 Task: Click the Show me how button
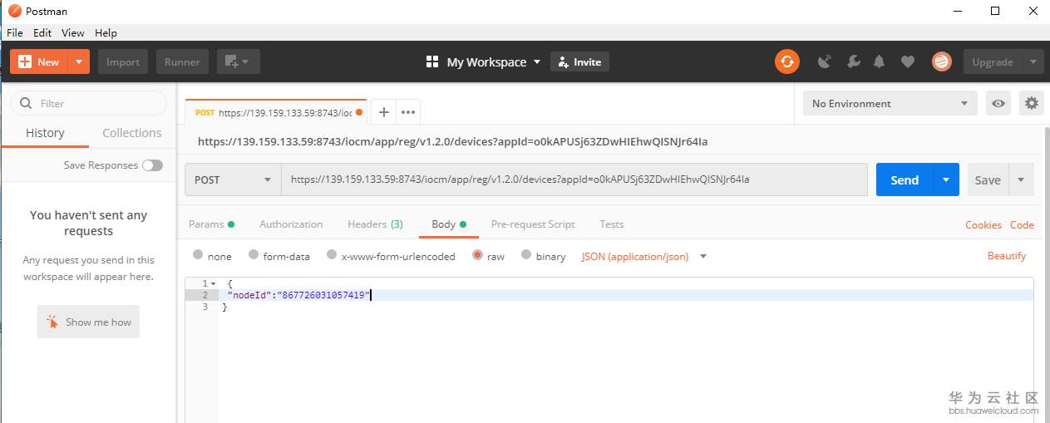[88, 322]
